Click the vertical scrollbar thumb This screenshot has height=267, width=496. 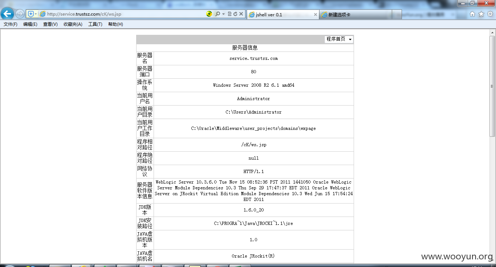click(492, 86)
